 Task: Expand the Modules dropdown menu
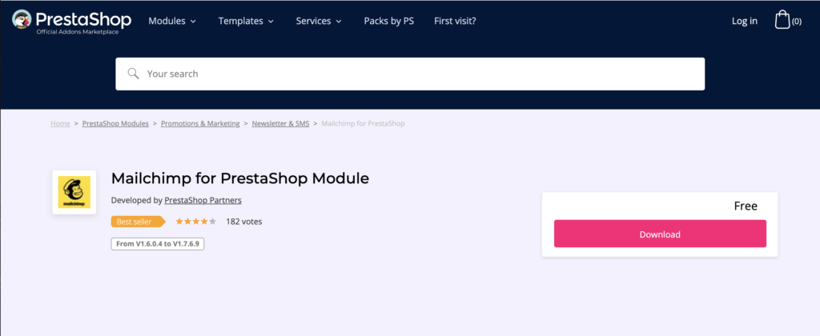click(x=172, y=21)
